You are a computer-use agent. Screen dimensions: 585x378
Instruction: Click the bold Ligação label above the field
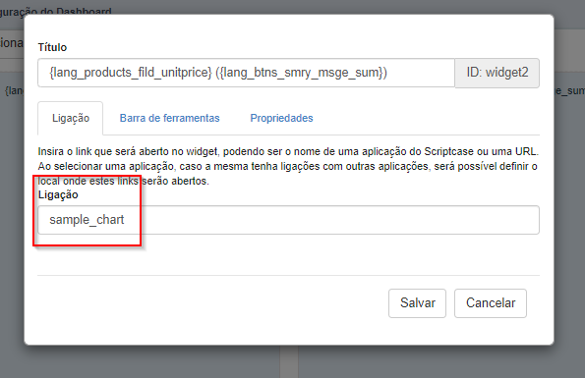pos(58,194)
